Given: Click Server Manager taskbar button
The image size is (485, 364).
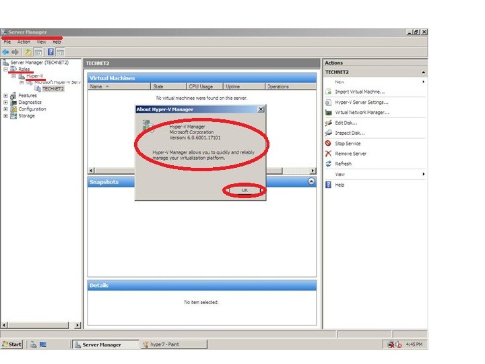Looking at the screenshot, I should coord(106,344).
